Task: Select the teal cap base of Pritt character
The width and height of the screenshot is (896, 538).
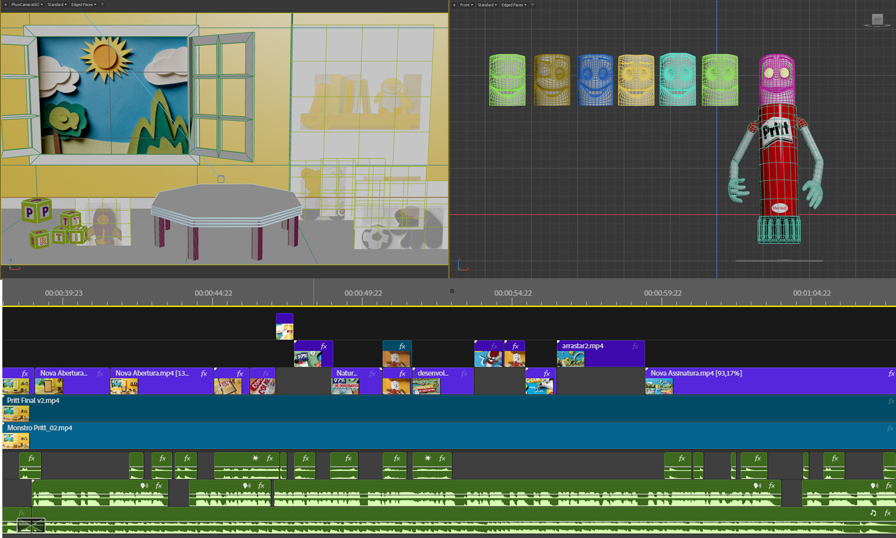Action: pos(779,230)
